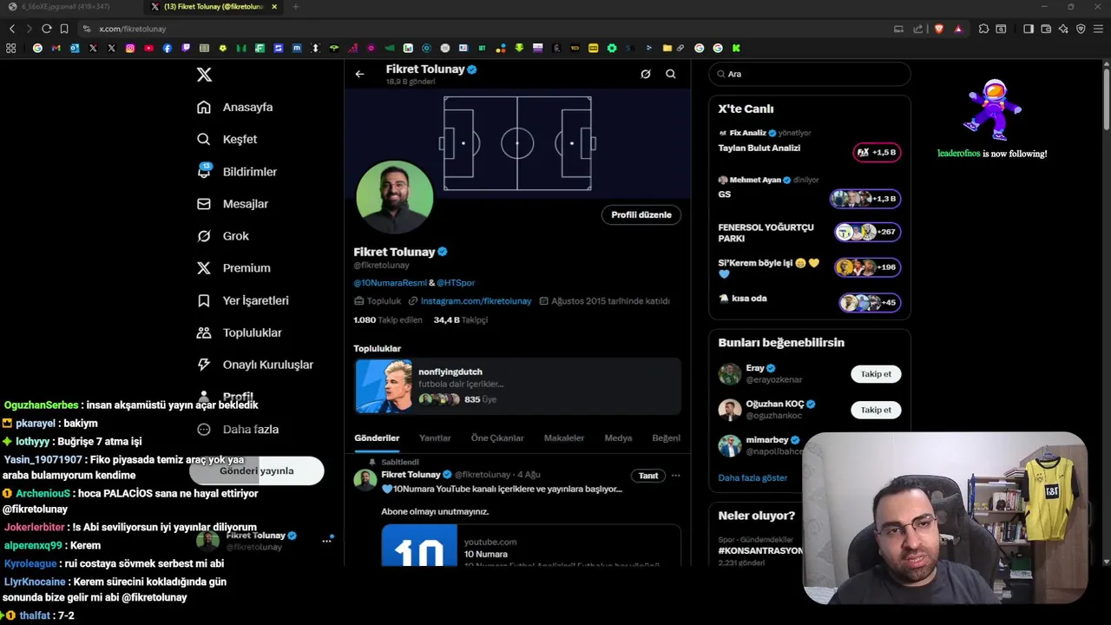Open the 34,4 B Takipçi list

pos(461,319)
